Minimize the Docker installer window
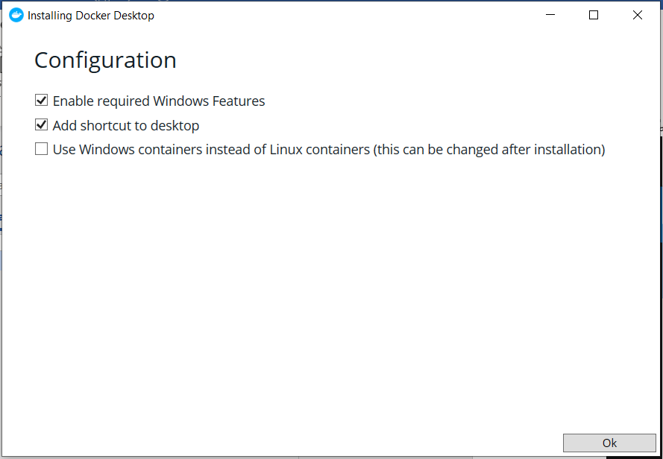The image size is (663, 459). coord(550,15)
